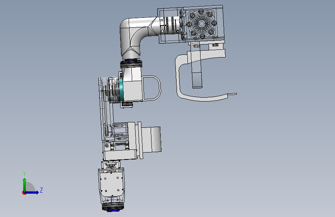Image resolution: width=335 pixels, height=217 pixels.
Task: Click the green Y axis arrow of the triad
Action: tap(25, 185)
